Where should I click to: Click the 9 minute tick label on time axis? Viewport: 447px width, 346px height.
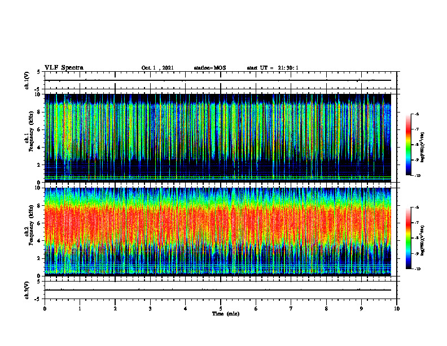[x=361, y=309]
